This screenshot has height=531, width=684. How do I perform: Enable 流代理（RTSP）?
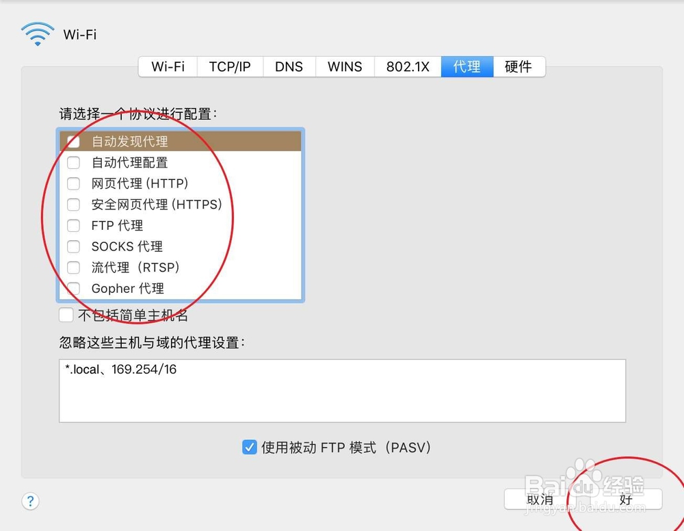[x=73, y=268]
